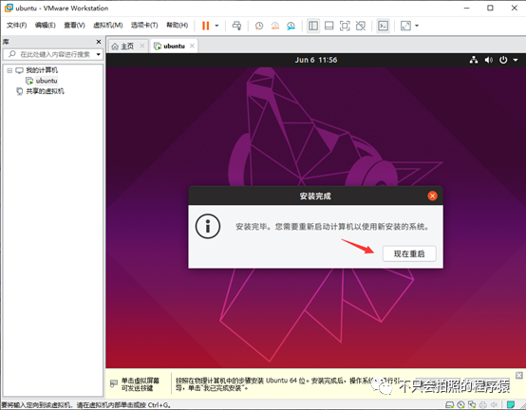Close the 安装完成 dialog with orange X
This screenshot has height=410, width=526.
432,196
